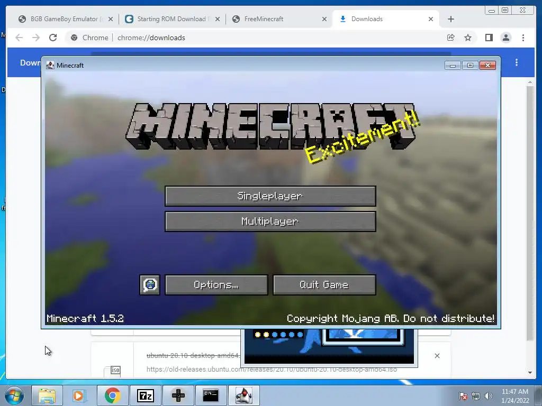Click Chrome icon in taskbar
Screen dimensions: 542x406
[113, 395]
